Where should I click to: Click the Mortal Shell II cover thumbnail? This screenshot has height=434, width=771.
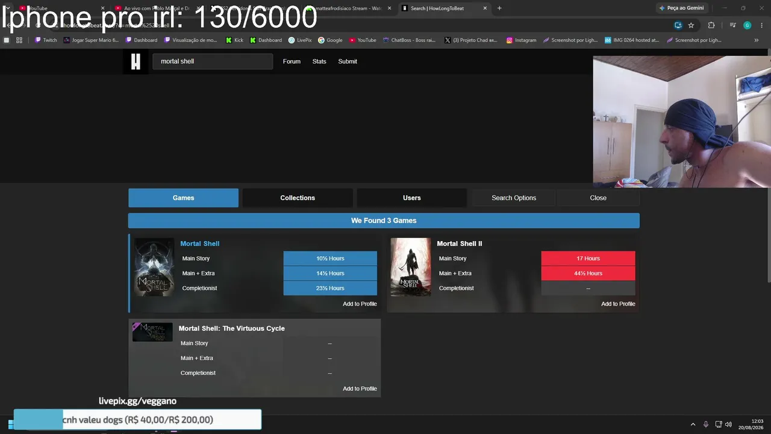click(x=411, y=267)
